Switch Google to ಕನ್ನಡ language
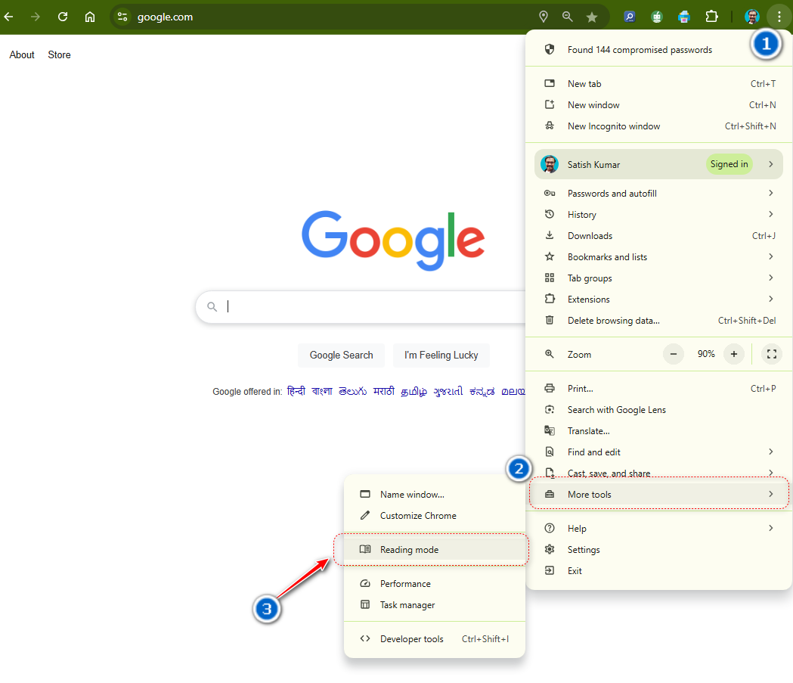Image resolution: width=793 pixels, height=683 pixels. [482, 391]
